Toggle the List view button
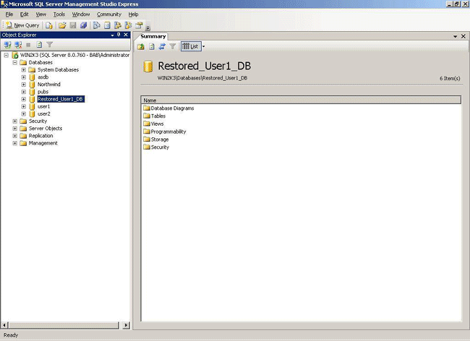 tap(191, 46)
